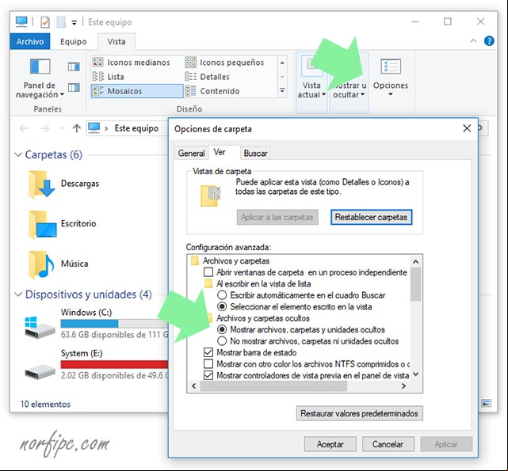Click the System (E:) red capacity bar
Image resolution: width=508 pixels, height=471 pixels.
[114, 364]
